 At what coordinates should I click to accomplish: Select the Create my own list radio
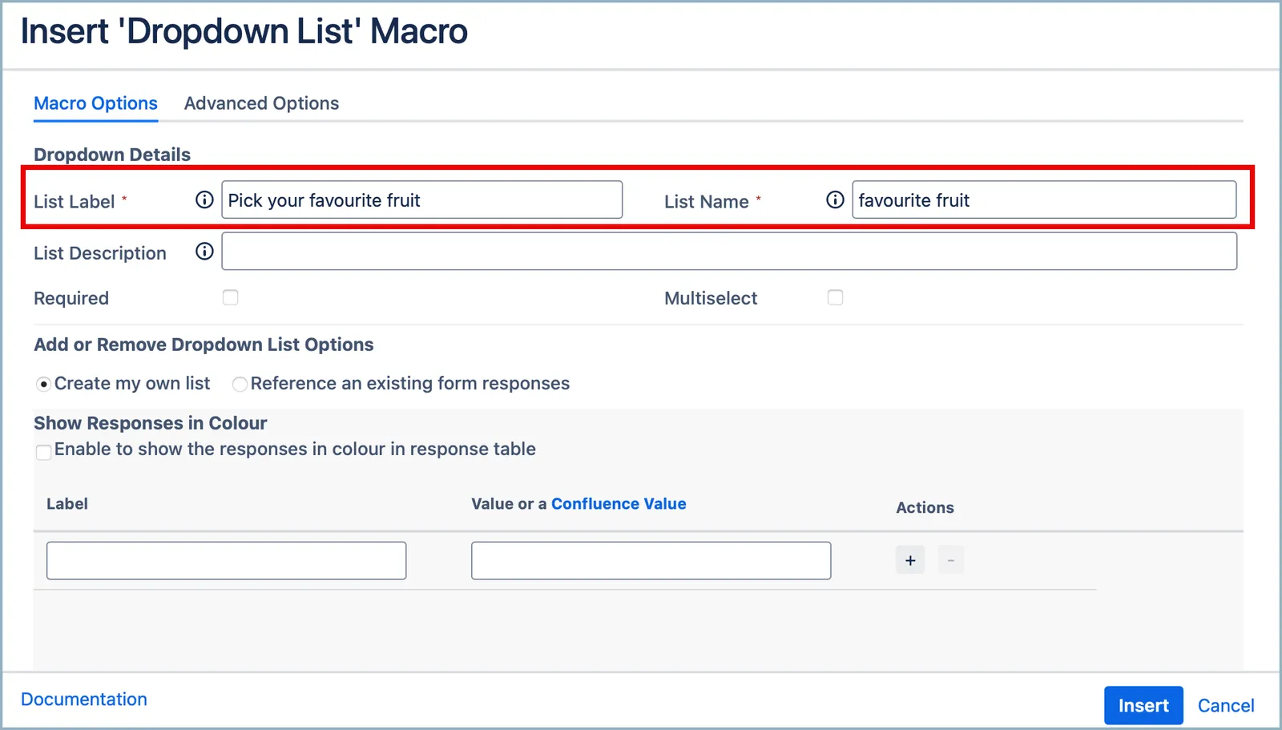[x=44, y=385]
